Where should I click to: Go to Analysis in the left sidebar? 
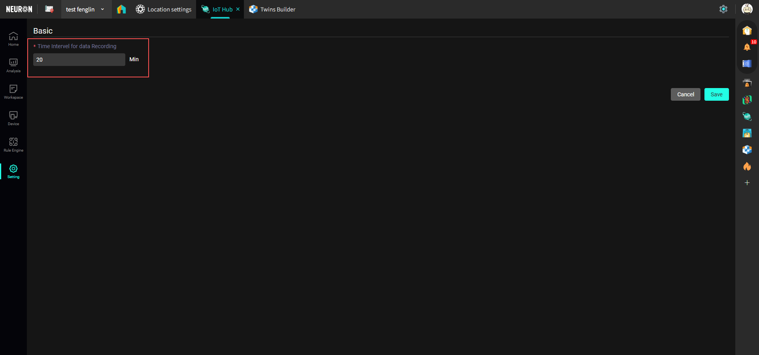pos(13,65)
